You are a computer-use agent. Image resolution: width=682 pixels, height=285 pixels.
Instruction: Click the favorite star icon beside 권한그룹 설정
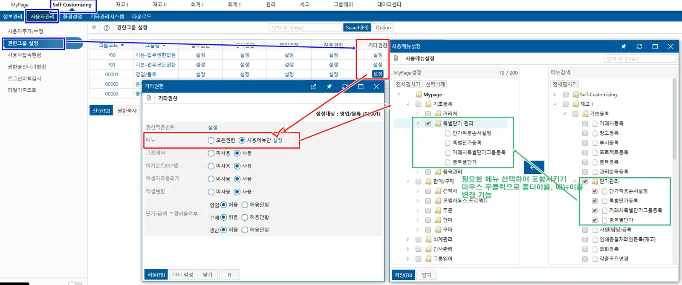point(94,27)
